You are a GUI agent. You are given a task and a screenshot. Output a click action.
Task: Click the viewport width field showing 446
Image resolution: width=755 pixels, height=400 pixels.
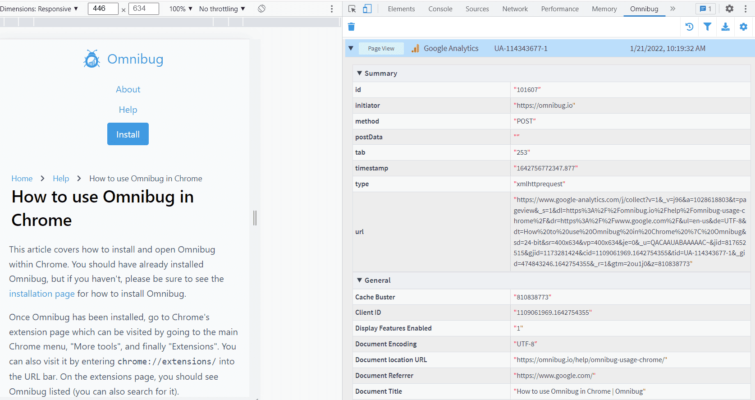(x=103, y=9)
